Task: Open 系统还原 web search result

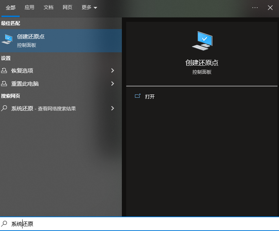Action: click(x=61, y=108)
